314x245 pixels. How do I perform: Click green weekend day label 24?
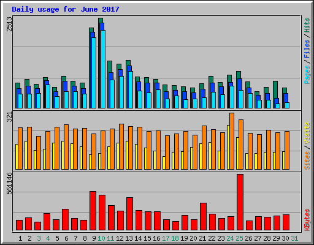tap(230, 238)
